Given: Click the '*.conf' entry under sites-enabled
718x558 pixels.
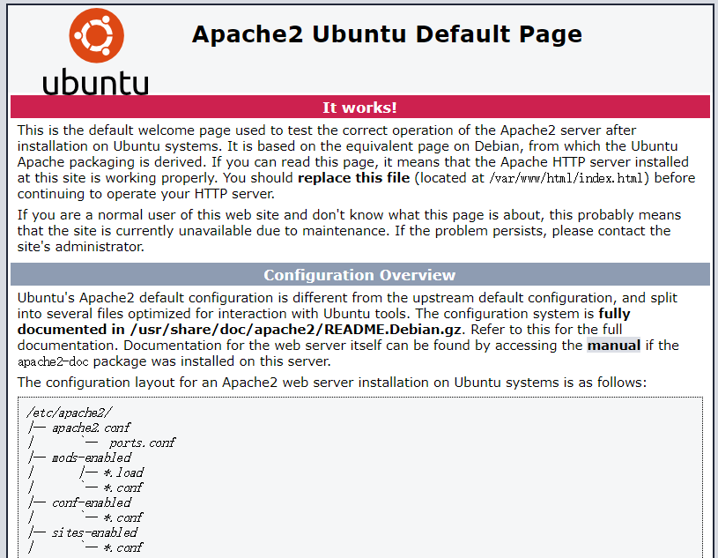Looking at the screenshot, I should tap(122, 547).
